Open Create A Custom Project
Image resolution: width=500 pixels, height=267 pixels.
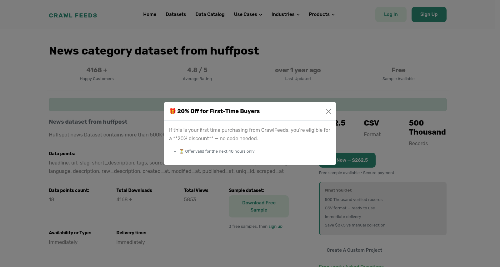coord(354,250)
